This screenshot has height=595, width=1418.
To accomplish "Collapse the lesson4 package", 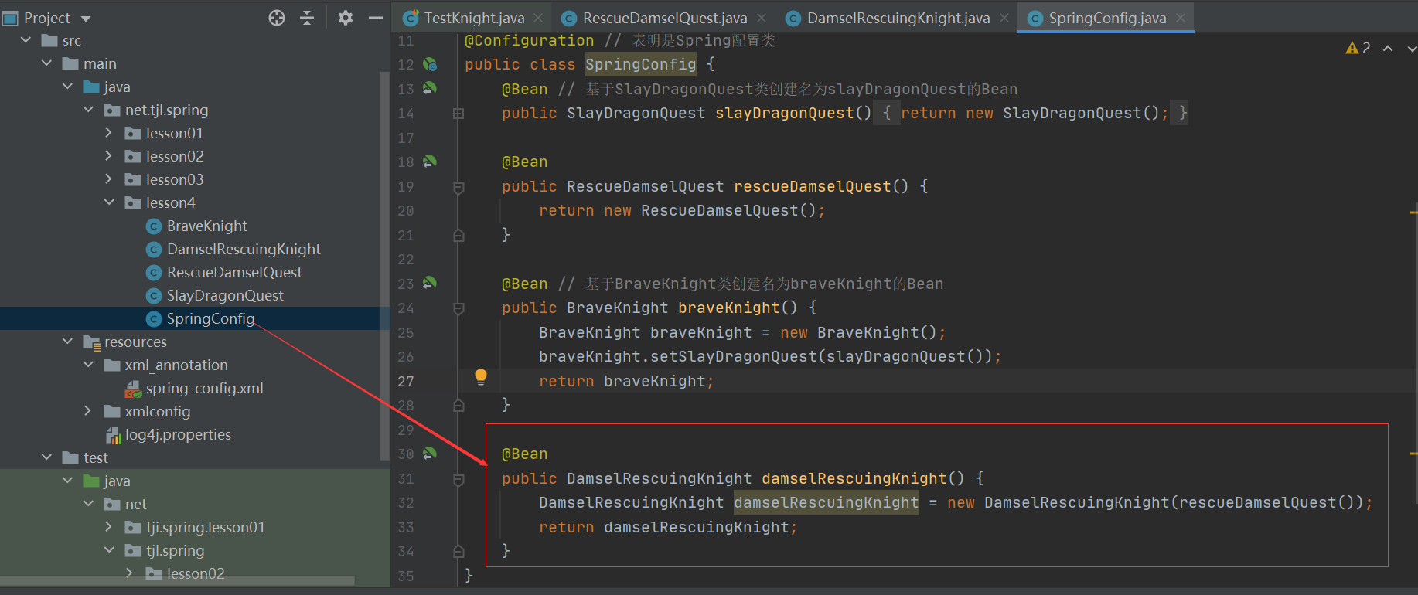I will (109, 202).
